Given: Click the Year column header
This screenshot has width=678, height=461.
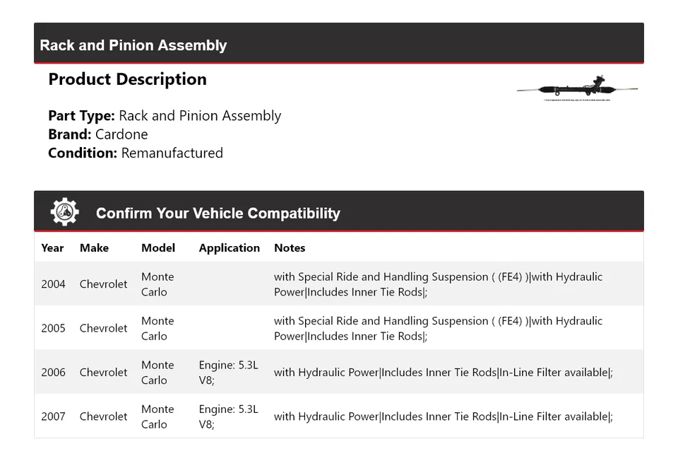Looking at the screenshot, I should pos(52,248).
